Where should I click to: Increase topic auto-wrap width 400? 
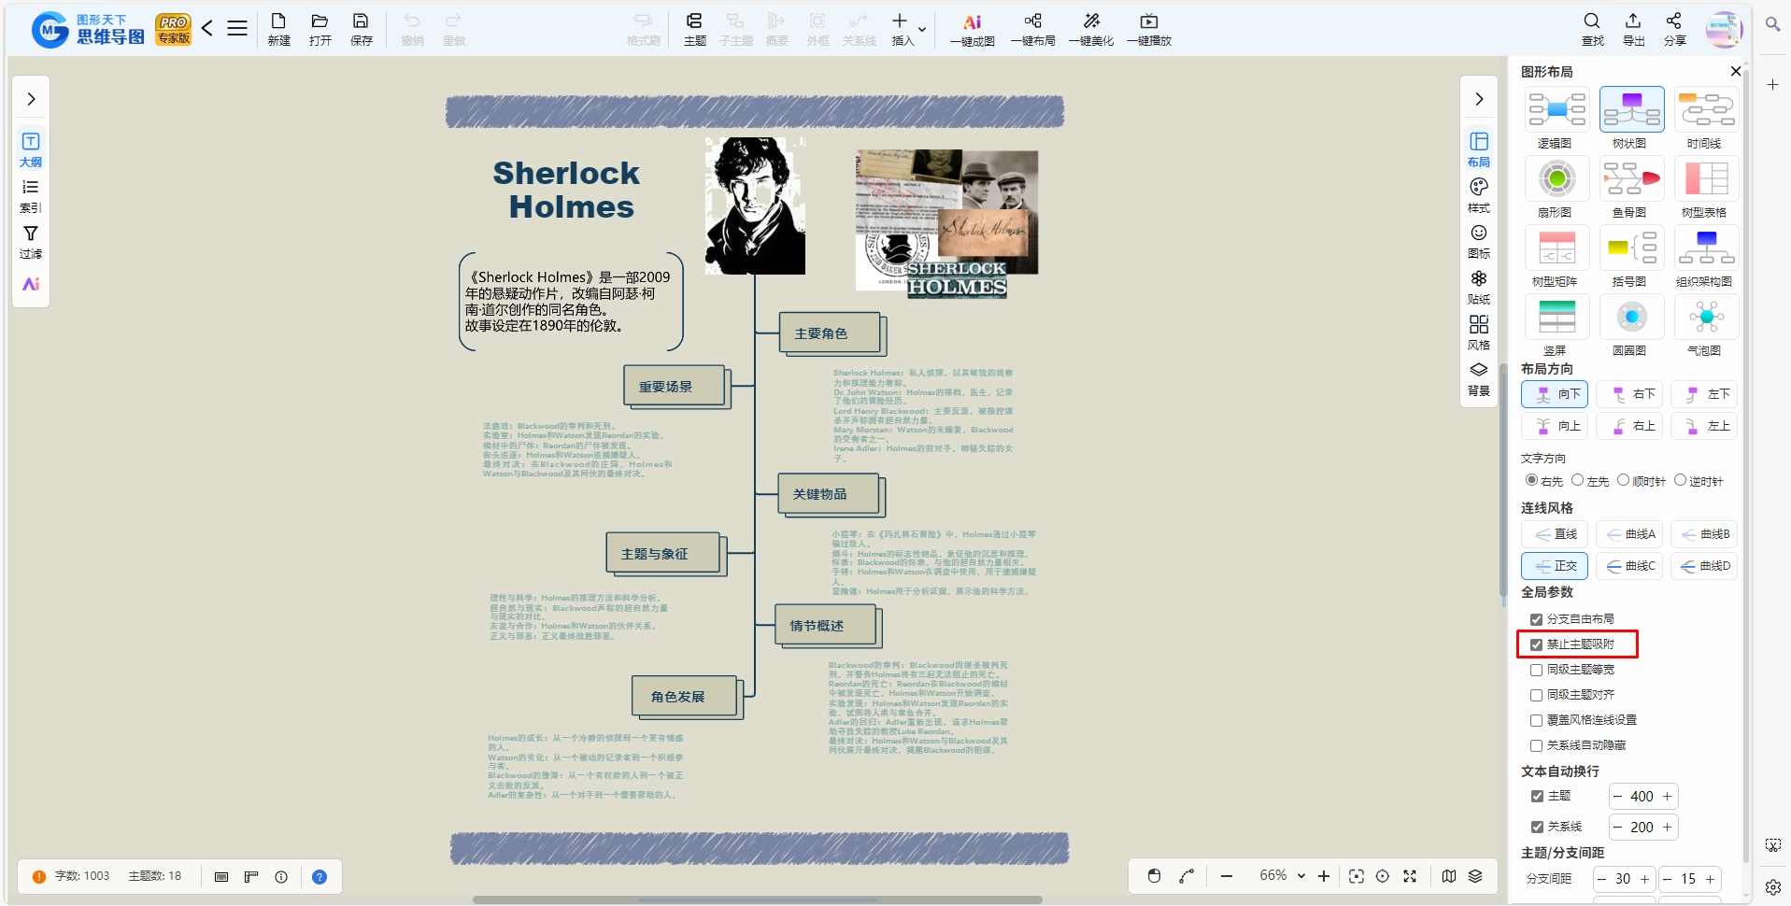1667,797
